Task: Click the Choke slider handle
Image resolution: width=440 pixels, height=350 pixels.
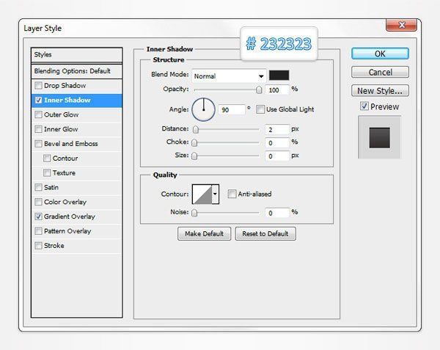Action: pyautogui.click(x=194, y=142)
